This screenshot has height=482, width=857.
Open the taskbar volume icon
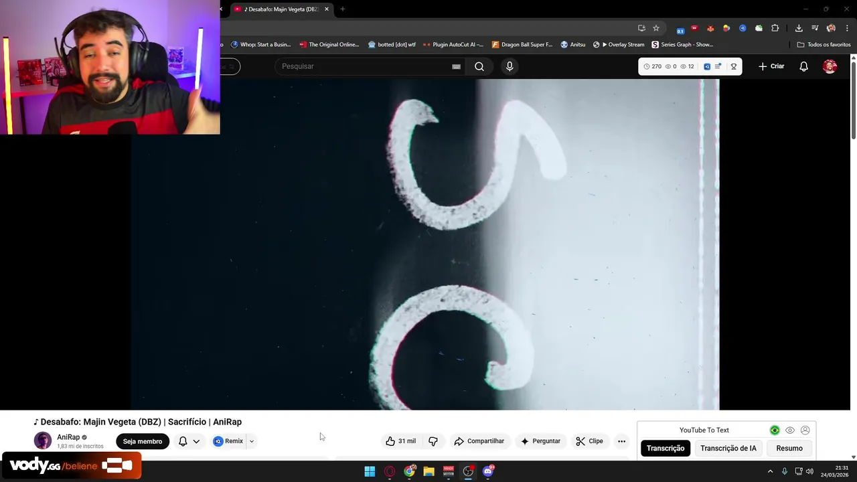point(809,471)
